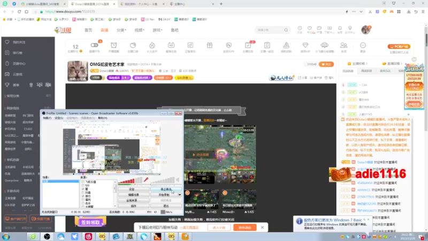The height and width of the screenshot is (241, 428).
Task: Reload the browser page
Action: coord(19,12)
